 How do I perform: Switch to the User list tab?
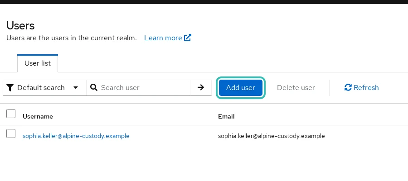38,63
